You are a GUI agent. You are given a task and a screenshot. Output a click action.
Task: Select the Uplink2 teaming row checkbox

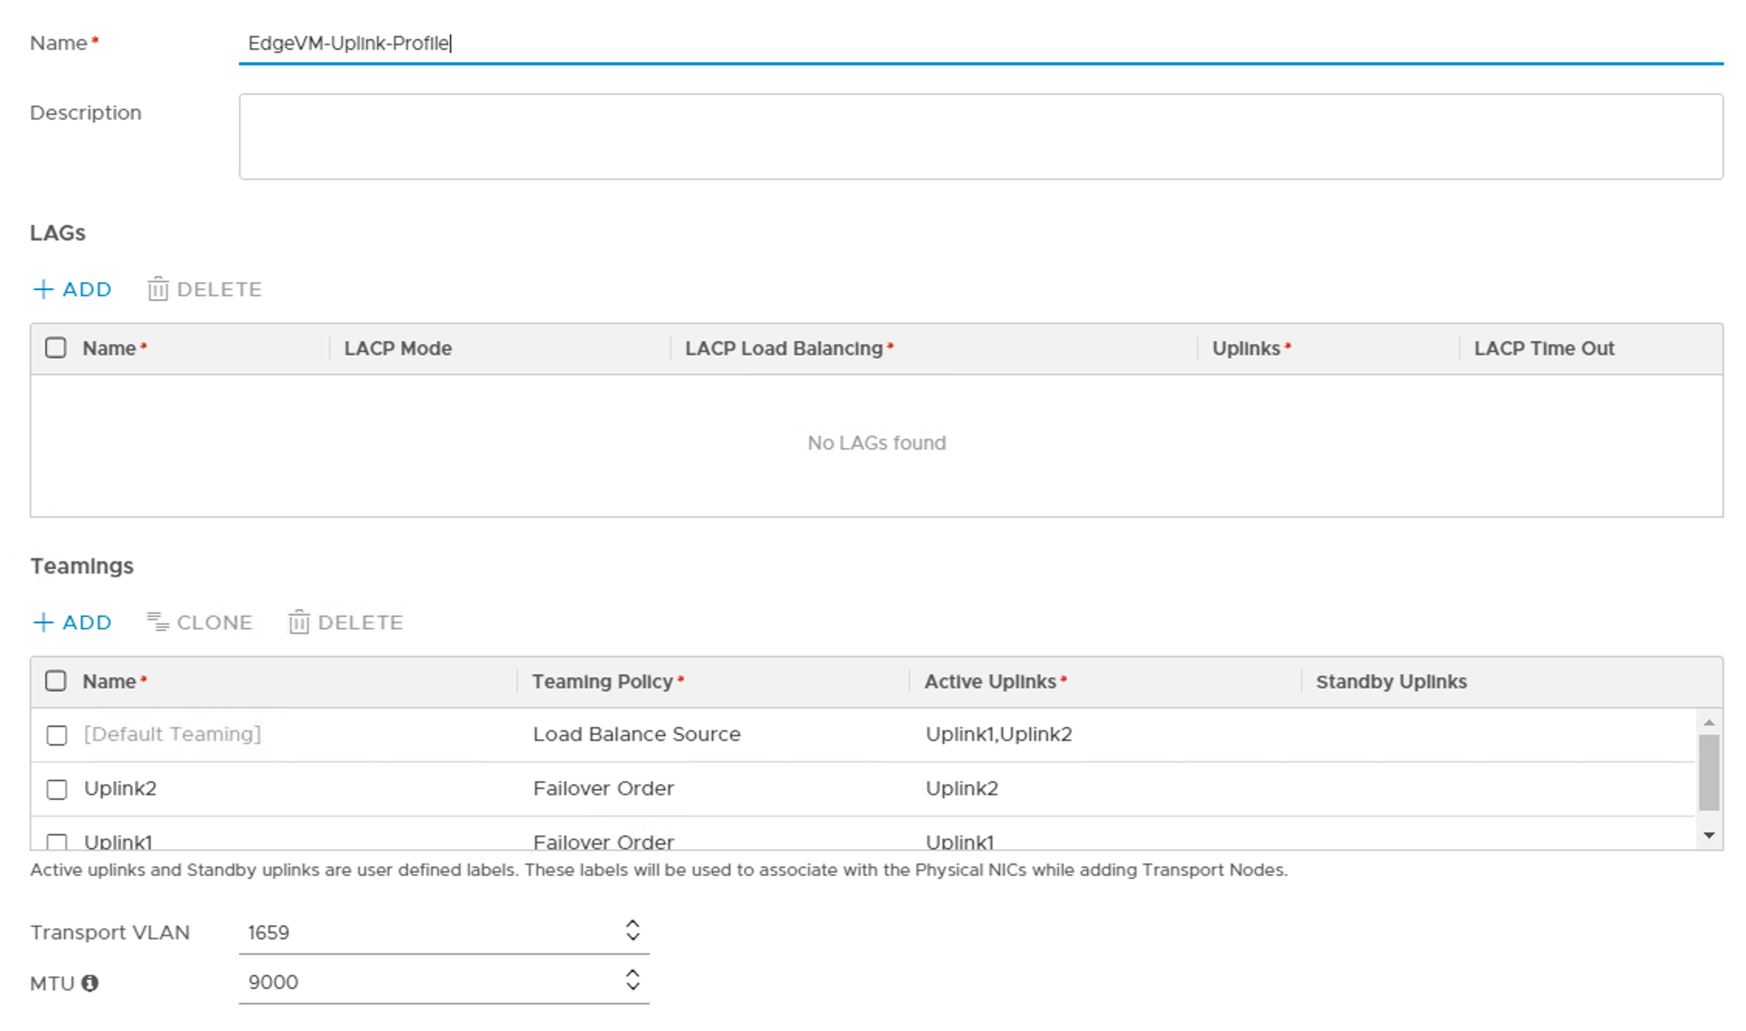(x=57, y=789)
